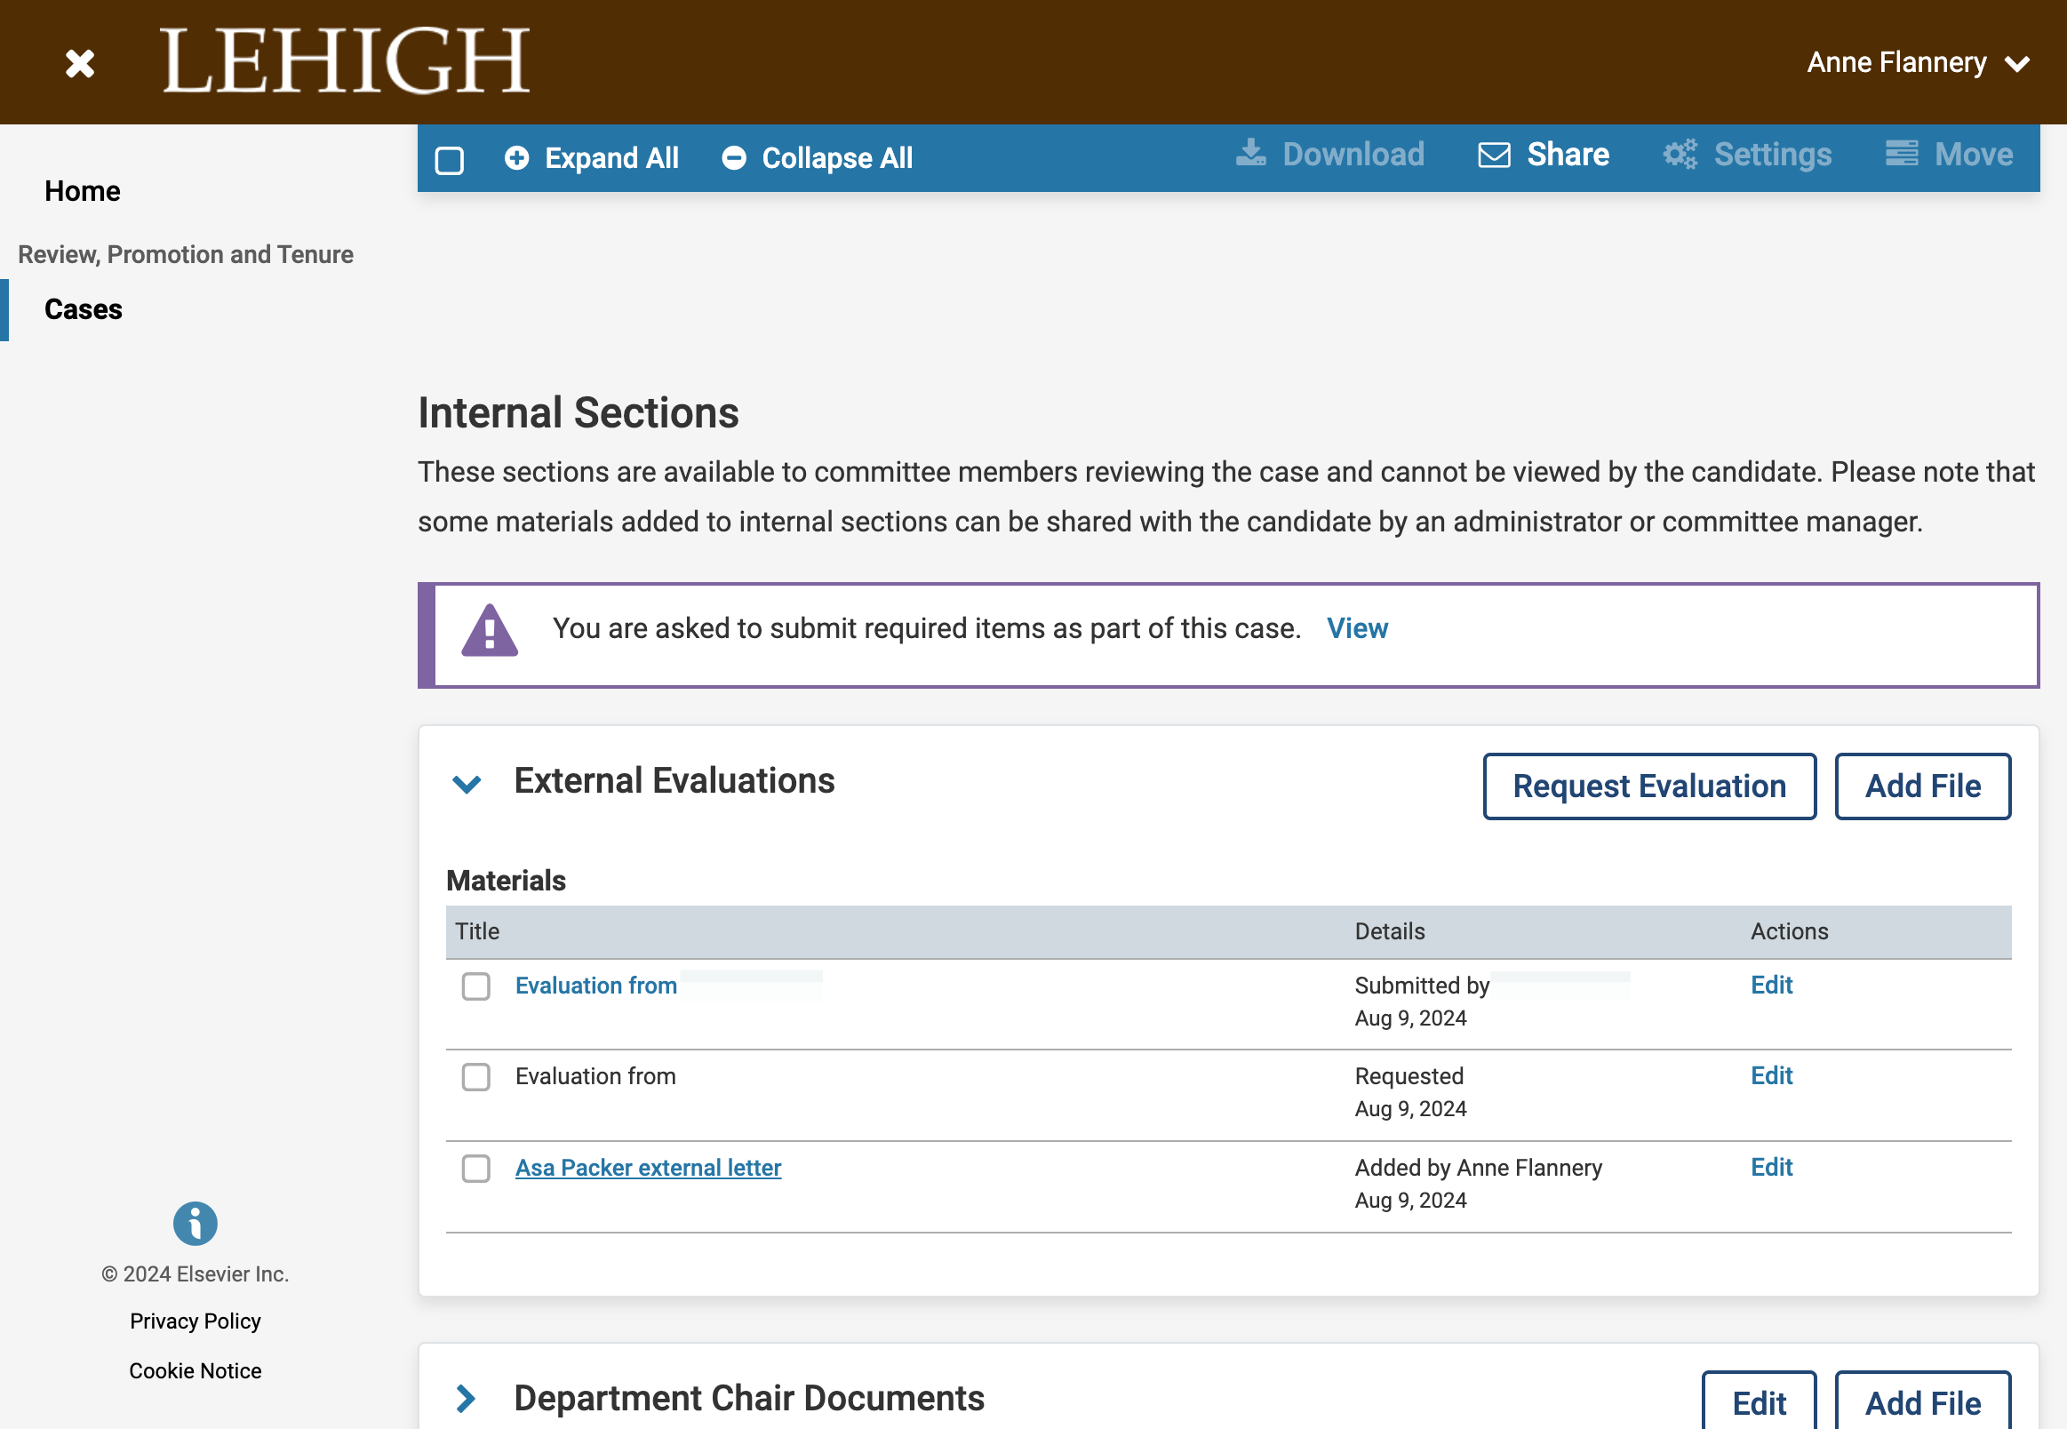
Task: Open the submitted Evaluation from link
Action: [595, 986]
